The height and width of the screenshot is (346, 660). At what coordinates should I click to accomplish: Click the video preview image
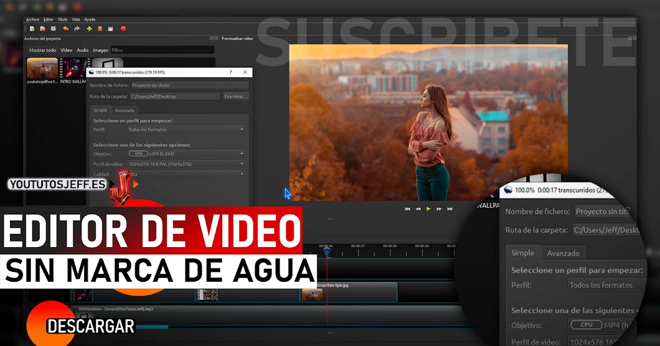pyautogui.click(x=428, y=122)
